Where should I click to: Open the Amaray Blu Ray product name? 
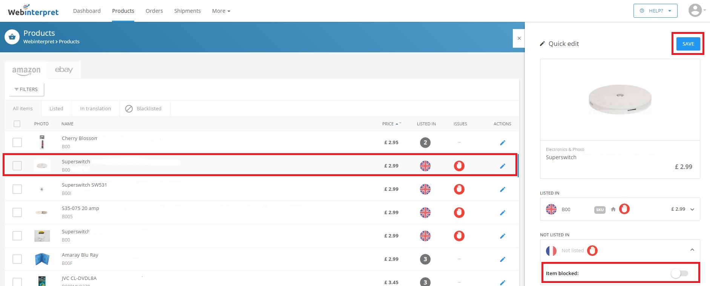coord(80,255)
